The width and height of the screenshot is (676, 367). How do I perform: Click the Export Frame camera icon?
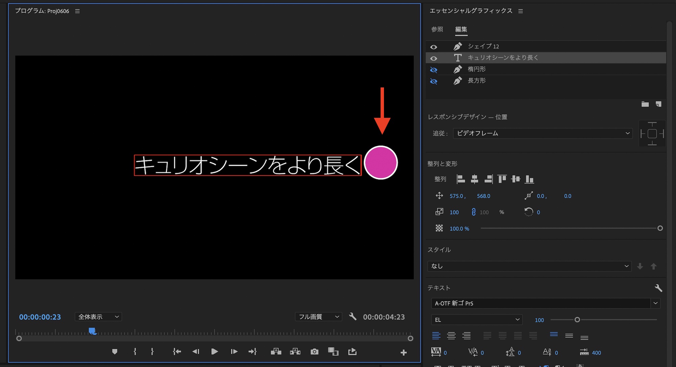(314, 352)
